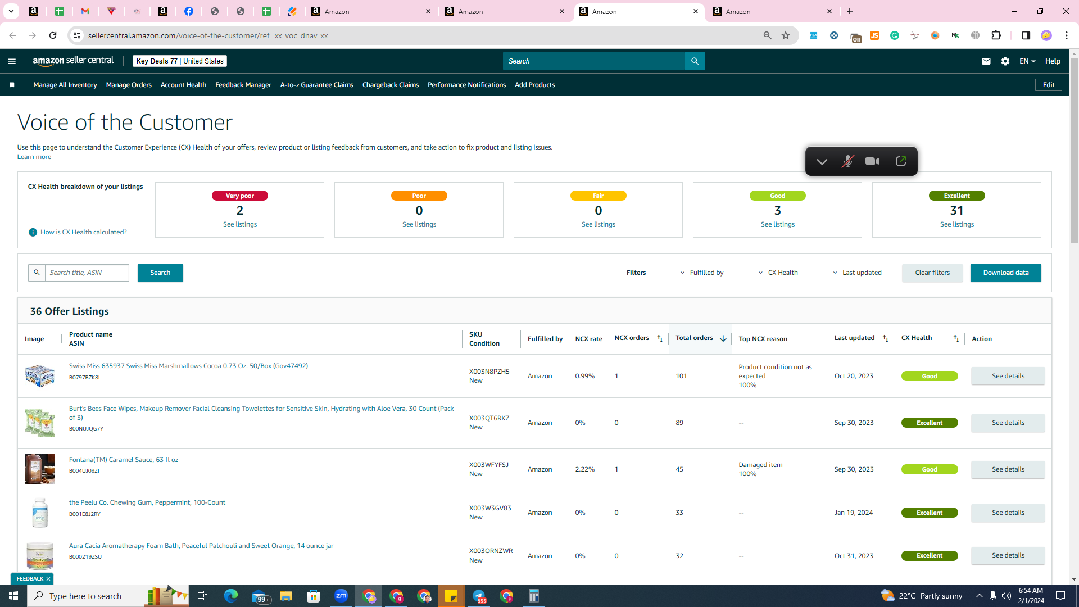Image resolution: width=1079 pixels, height=607 pixels.
Task: Open Feedback Manager
Action: pyautogui.click(x=243, y=85)
